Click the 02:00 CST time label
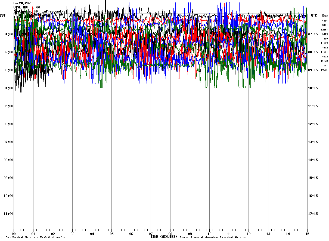Screen dimensions: 329x241 (x=8, y=52)
